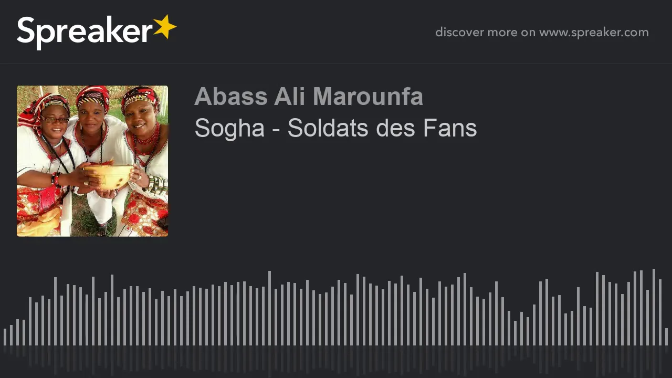672x378 pixels.
Task: Click the 'discover more on' text
Action: [485, 33]
